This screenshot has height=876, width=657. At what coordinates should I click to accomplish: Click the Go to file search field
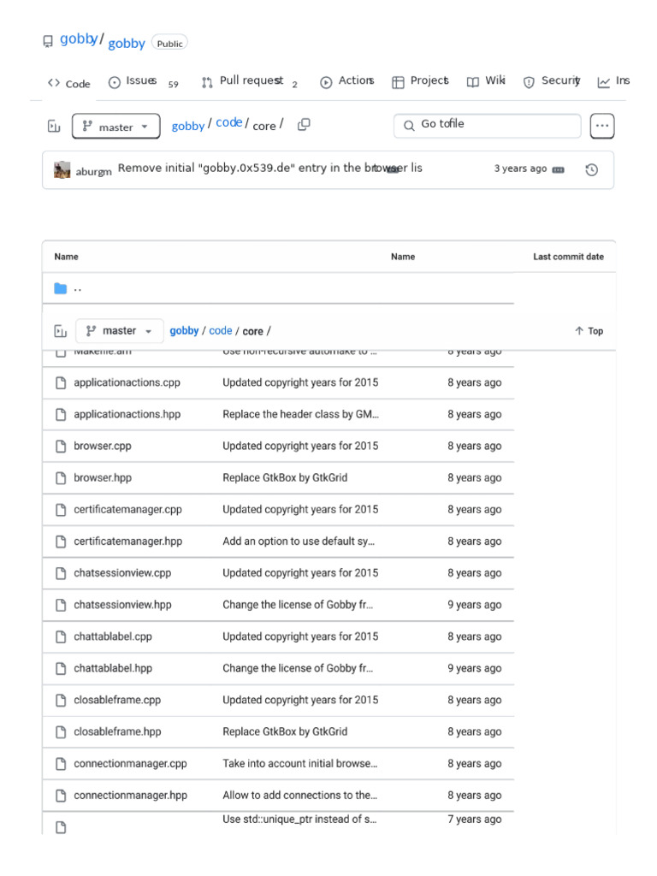click(487, 125)
